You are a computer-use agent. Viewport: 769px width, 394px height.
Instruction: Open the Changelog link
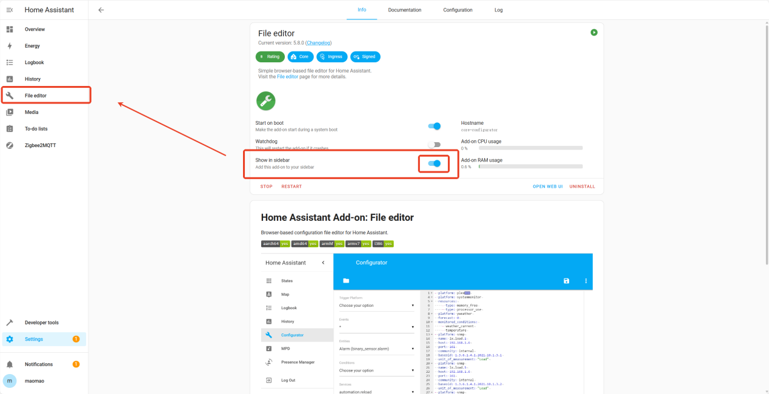pos(318,43)
